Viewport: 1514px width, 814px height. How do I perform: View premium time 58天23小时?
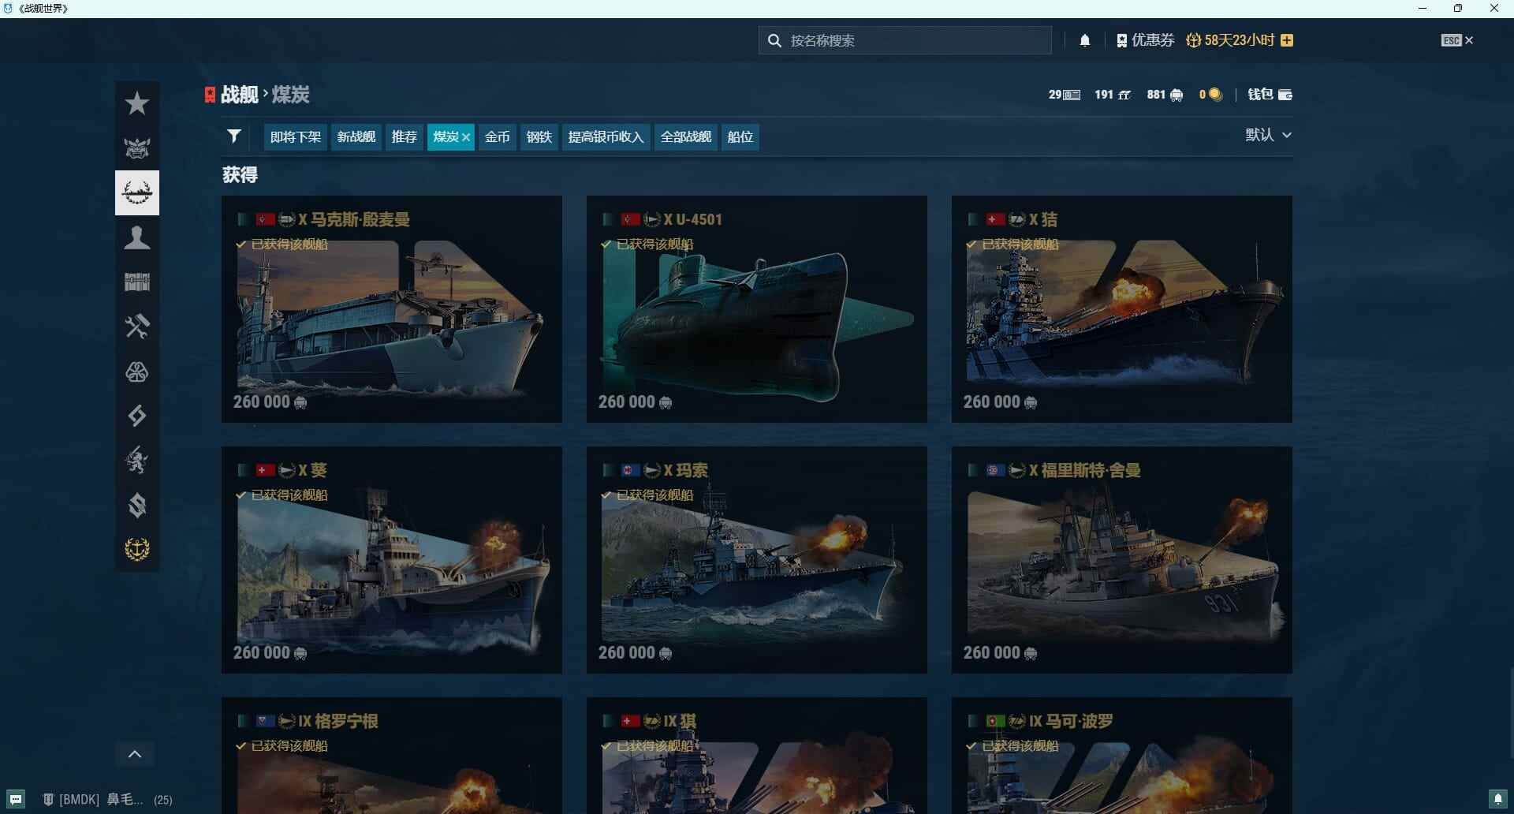click(1230, 40)
